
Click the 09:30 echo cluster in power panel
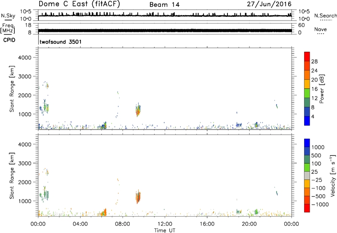pos(138,110)
